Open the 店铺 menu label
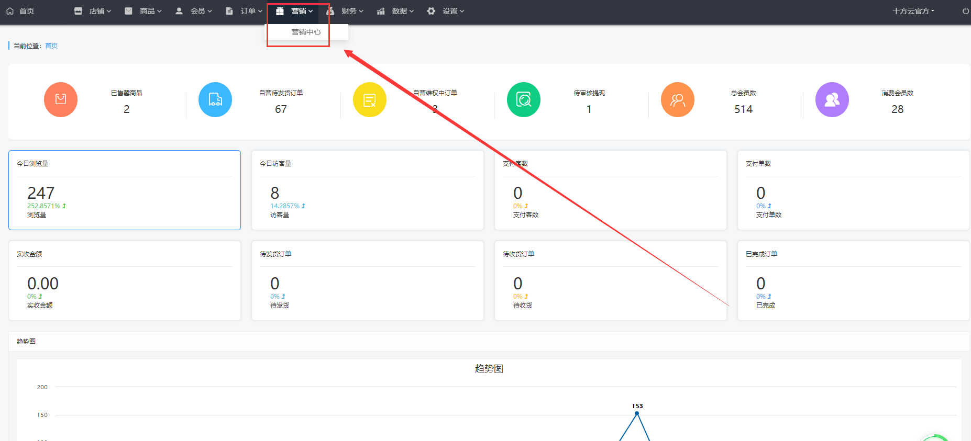 click(x=97, y=11)
